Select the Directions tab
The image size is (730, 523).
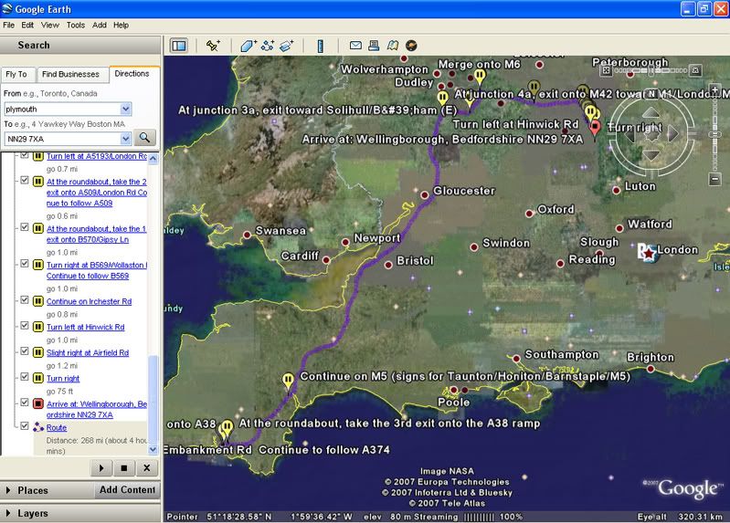pos(132,74)
